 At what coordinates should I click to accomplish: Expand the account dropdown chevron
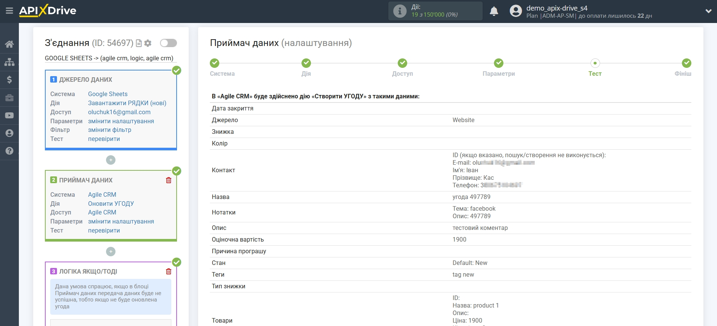click(x=708, y=11)
